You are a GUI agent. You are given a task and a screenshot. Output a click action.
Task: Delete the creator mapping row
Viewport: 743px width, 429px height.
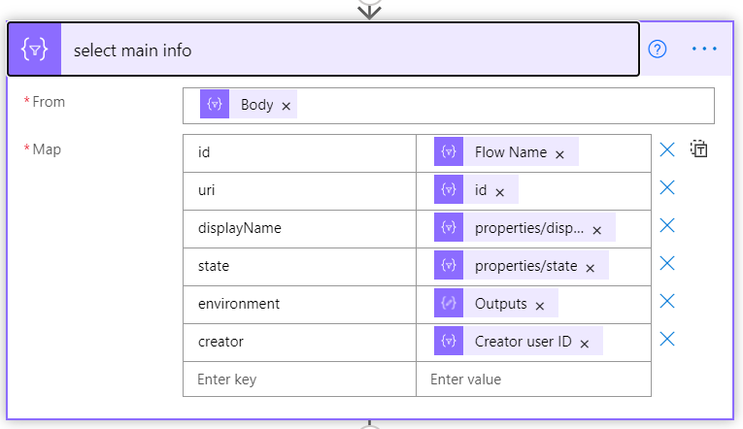[667, 339]
